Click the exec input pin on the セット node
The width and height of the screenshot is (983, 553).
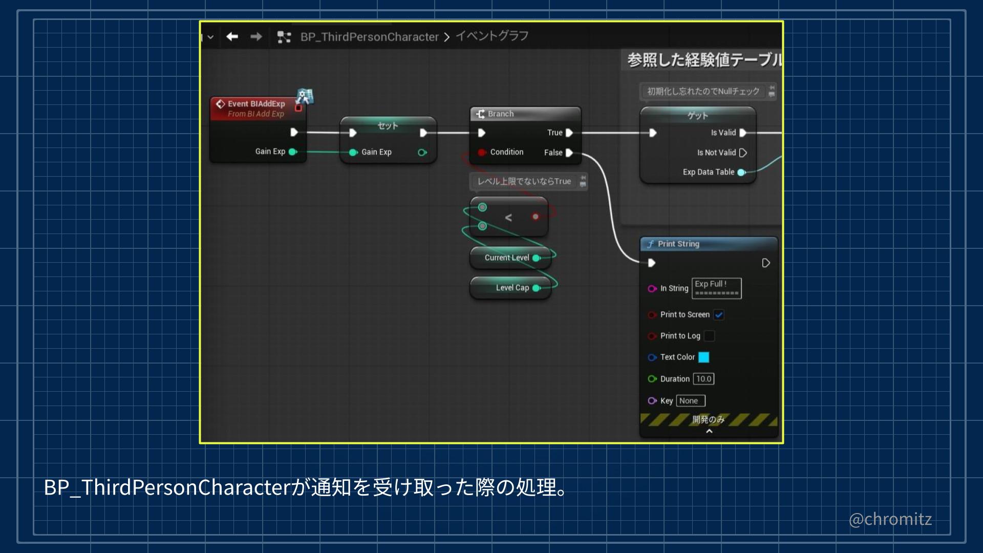(353, 133)
